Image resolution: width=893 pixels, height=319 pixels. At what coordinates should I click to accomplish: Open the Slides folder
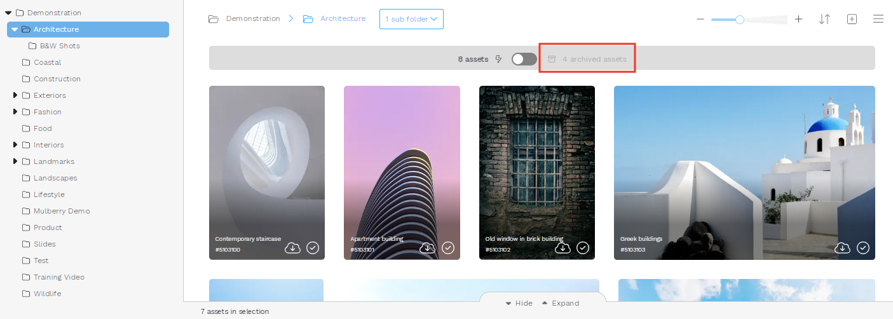point(44,244)
